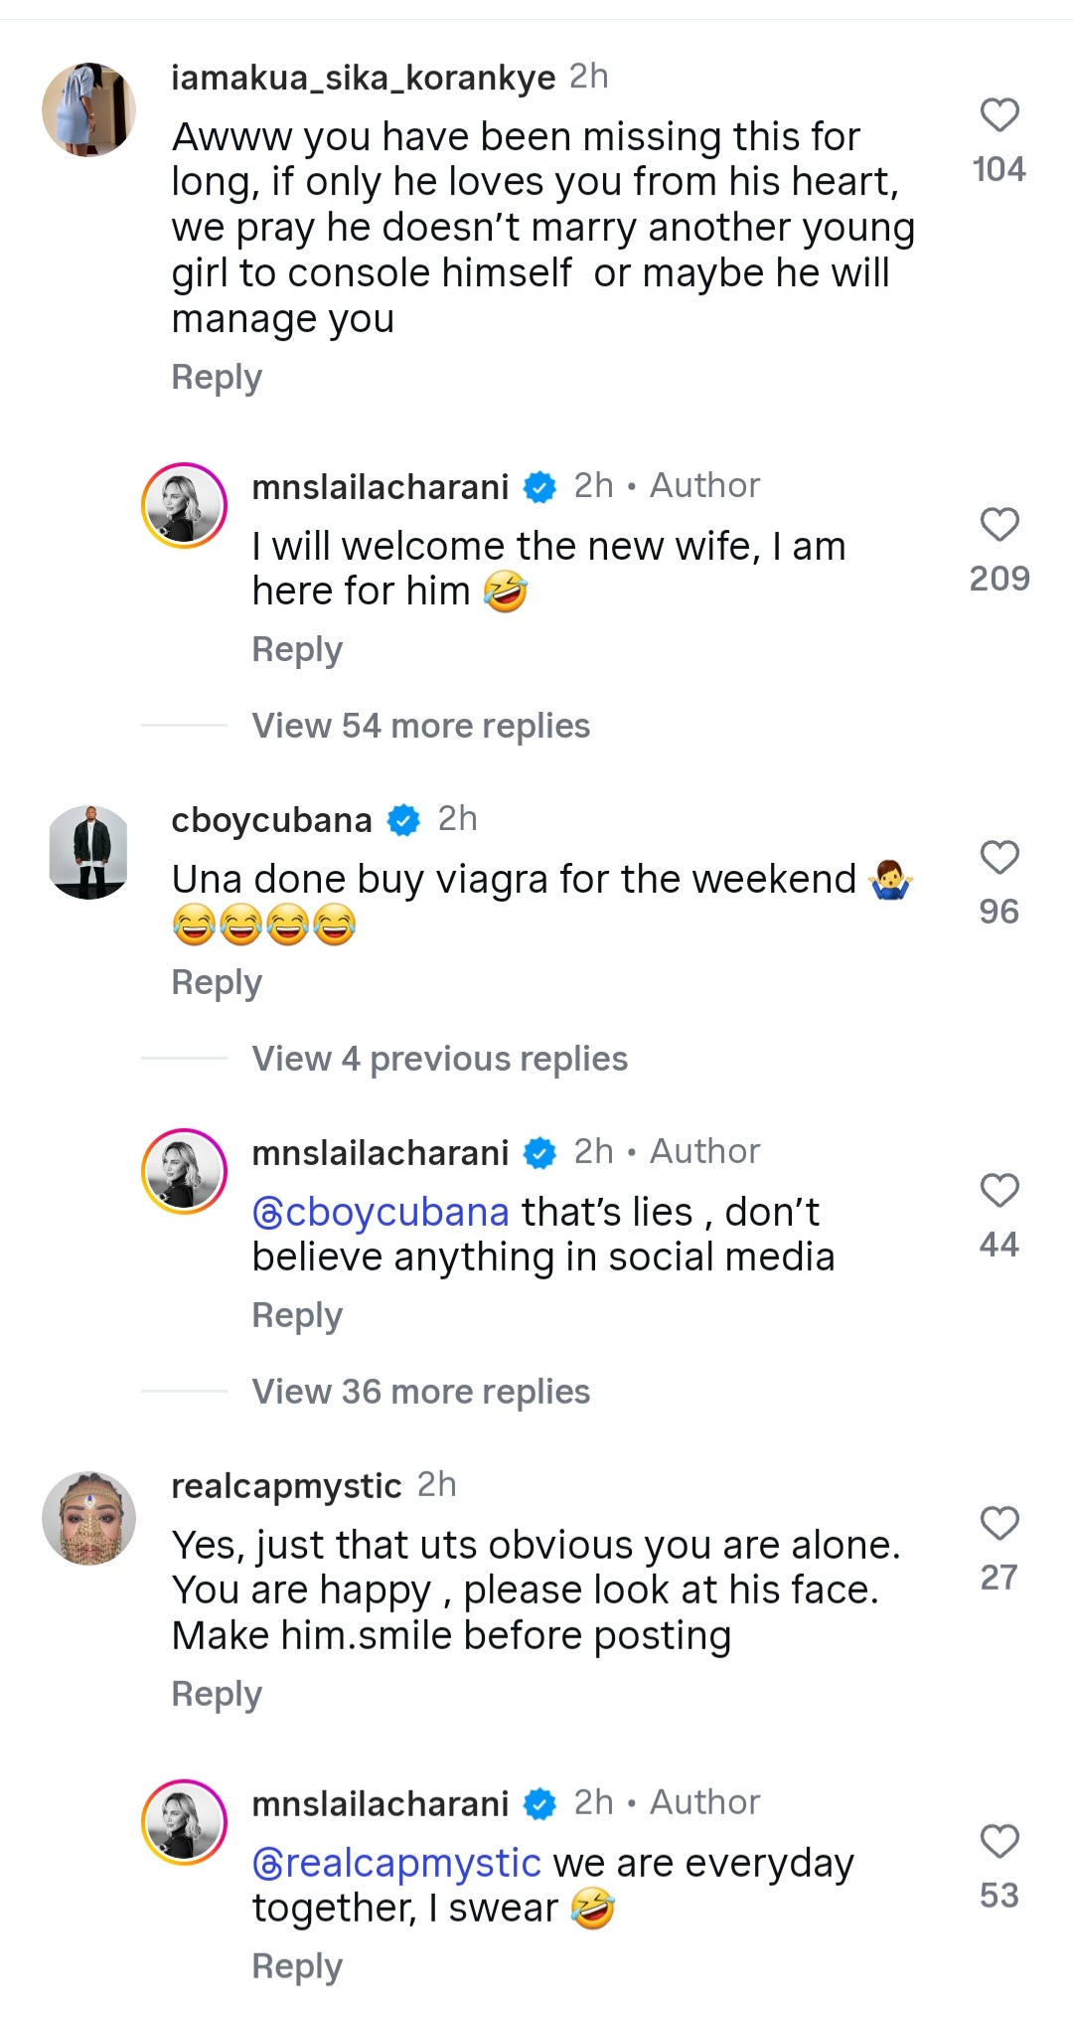Open realcapmystic's profile avatar
Viewport: 1073px width, 2018px height.
point(88,1518)
